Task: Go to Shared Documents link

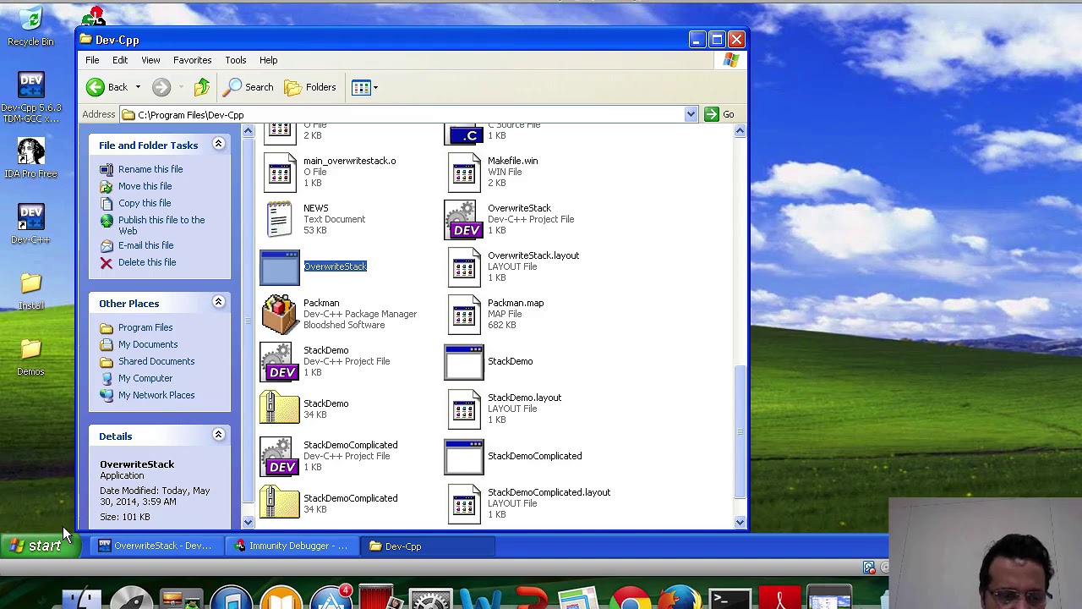Action: [x=156, y=361]
